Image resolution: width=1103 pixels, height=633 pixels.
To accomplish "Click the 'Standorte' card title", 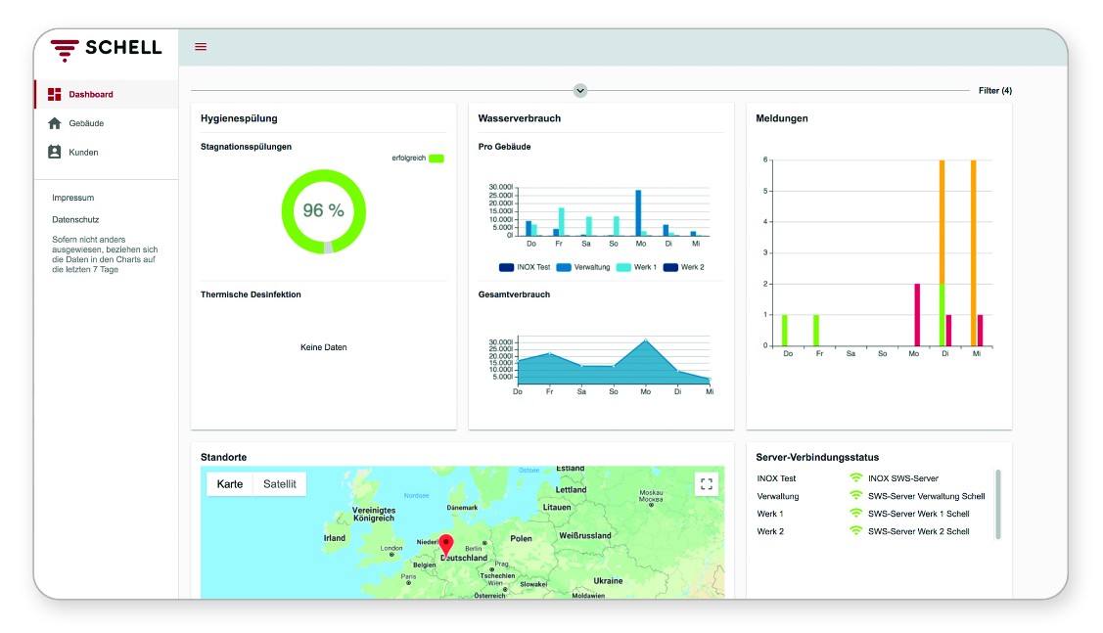I will [x=224, y=457].
